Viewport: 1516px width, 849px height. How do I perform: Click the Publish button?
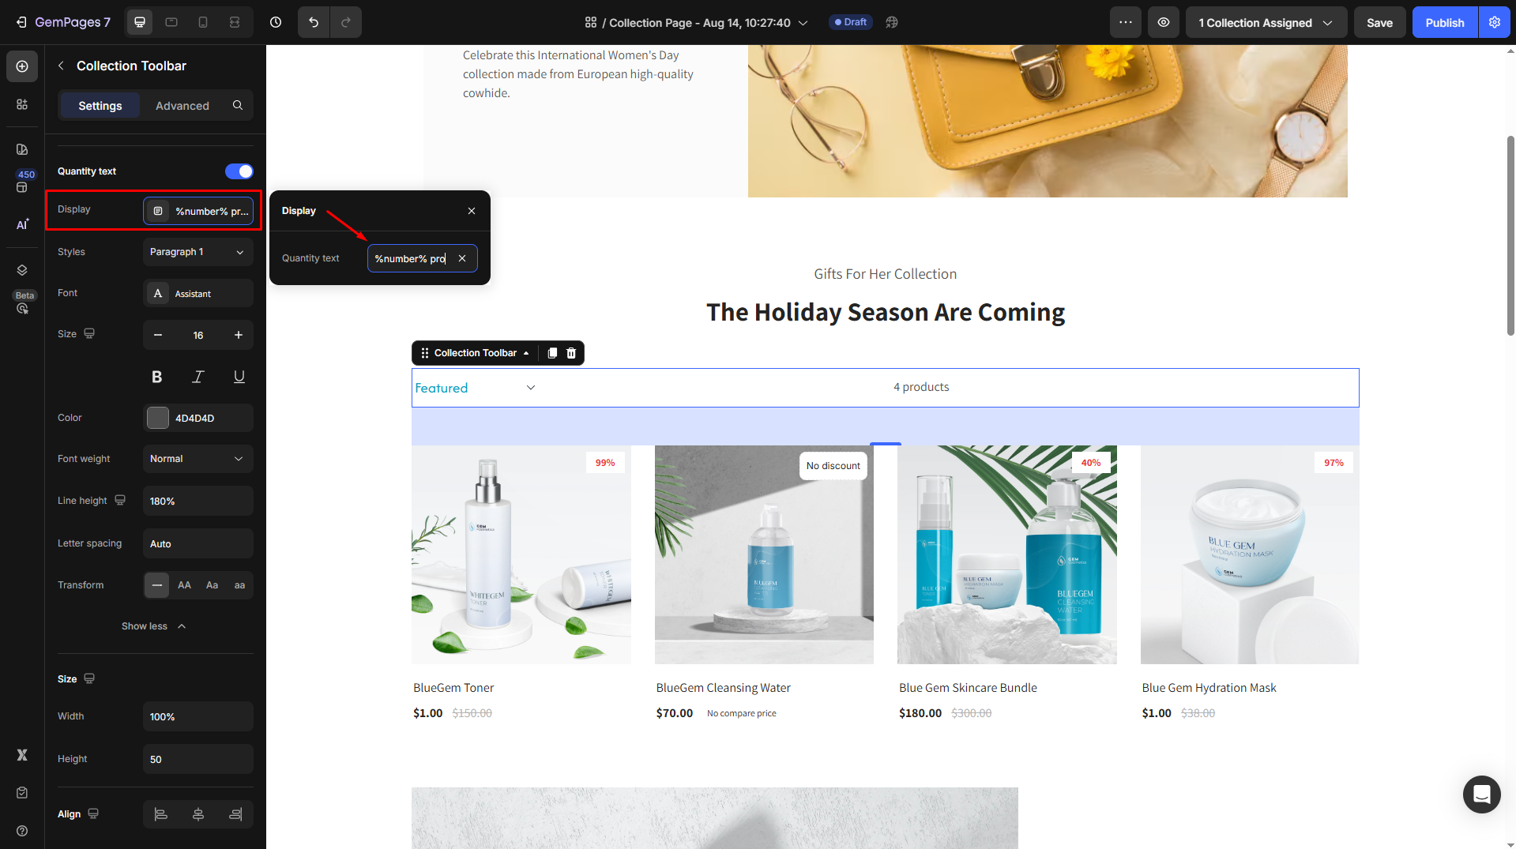(x=1444, y=22)
